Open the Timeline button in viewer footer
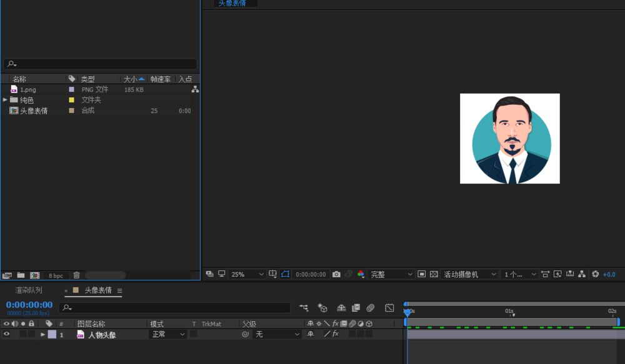This screenshot has width=625, height=364. click(x=570, y=274)
